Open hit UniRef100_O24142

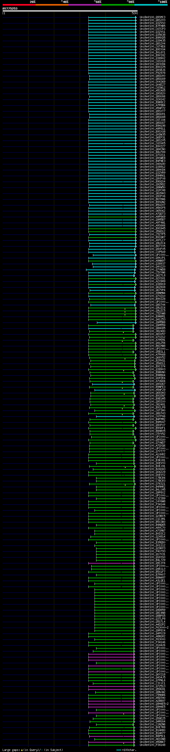click(152, 99)
